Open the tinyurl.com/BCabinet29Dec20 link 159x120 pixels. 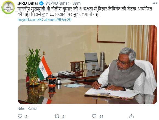coord(44,20)
